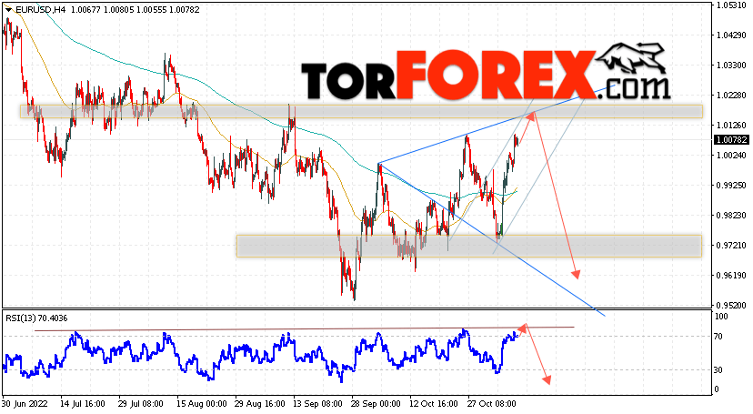This screenshot has height=414, width=753.
Task: Click price axis label 1.00240
Action: pyautogui.click(x=731, y=155)
